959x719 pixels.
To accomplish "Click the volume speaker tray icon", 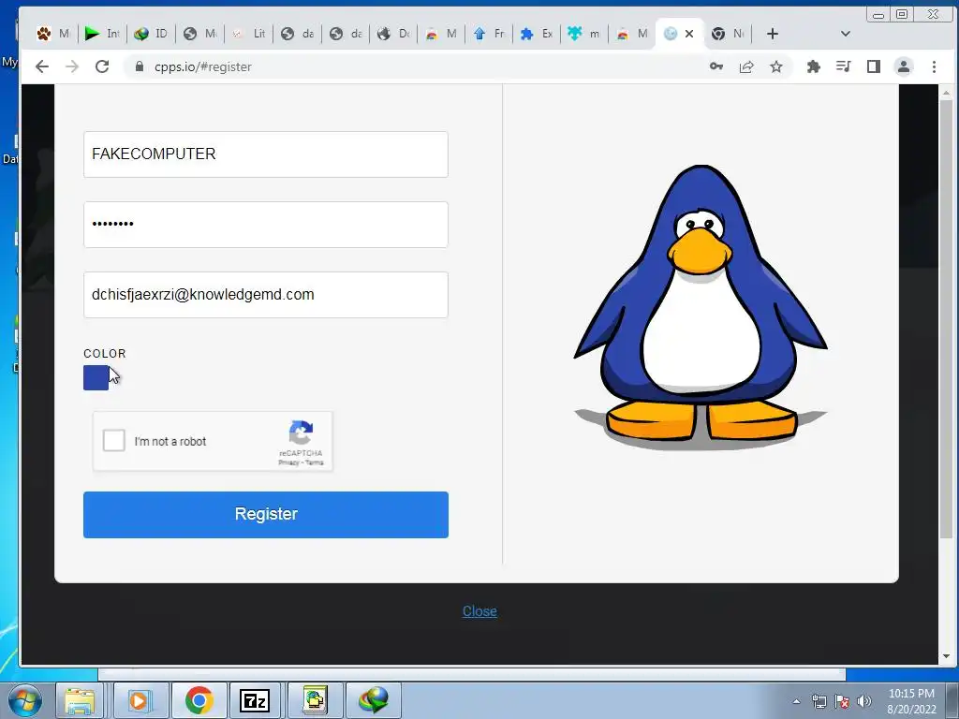I will (864, 701).
